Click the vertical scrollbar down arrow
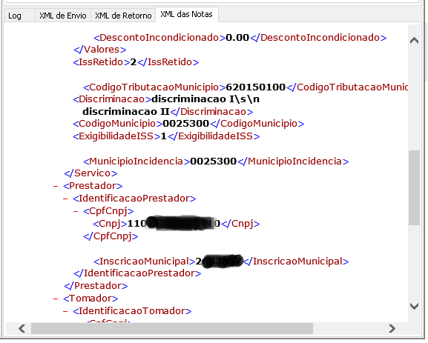This screenshot has width=428, height=343. point(414,306)
